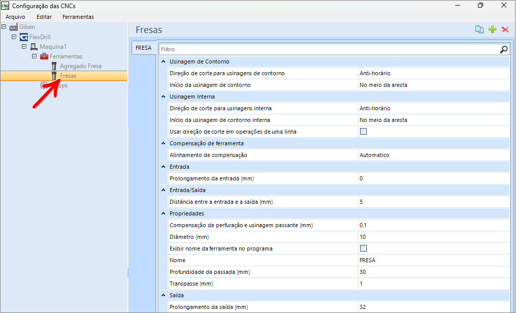516x313 pixels.
Task: Click the Giben factory icon
Action: point(14,27)
